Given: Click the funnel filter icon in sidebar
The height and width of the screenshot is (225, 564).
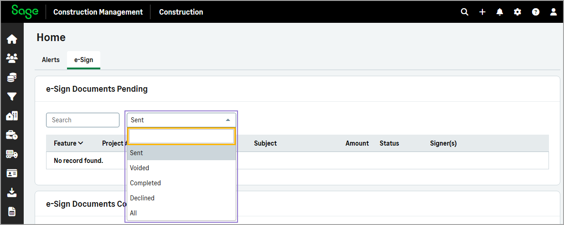Looking at the screenshot, I should pos(12,96).
